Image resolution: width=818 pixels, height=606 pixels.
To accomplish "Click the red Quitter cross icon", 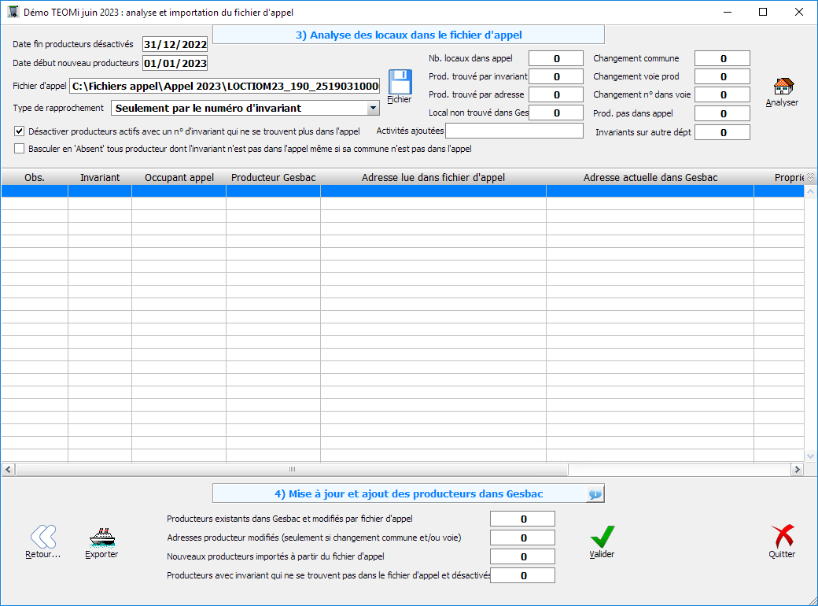I will point(782,537).
